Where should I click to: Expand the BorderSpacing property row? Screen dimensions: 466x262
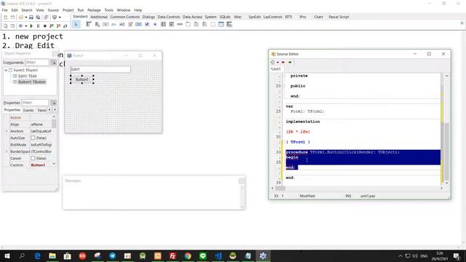coord(7,151)
